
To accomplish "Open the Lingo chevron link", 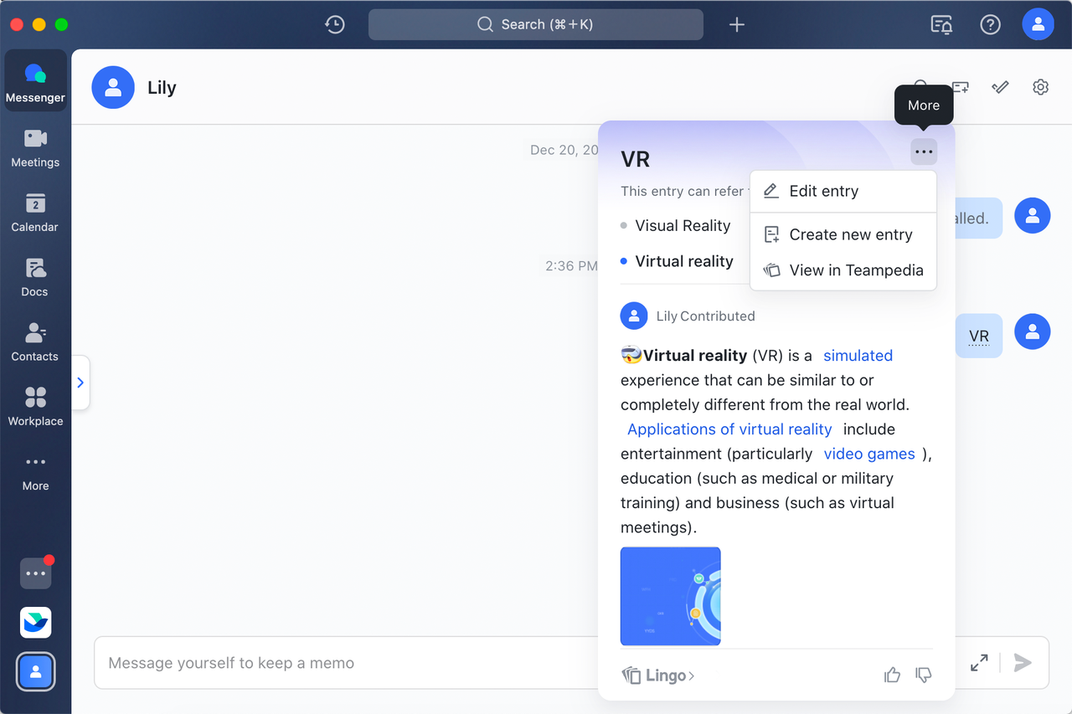I will coord(659,675).
